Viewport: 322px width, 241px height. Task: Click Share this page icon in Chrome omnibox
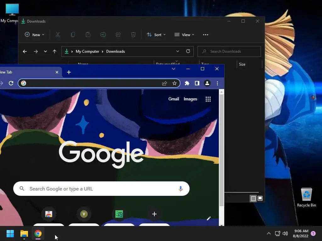pyautogui.click(x=164, y=83)
